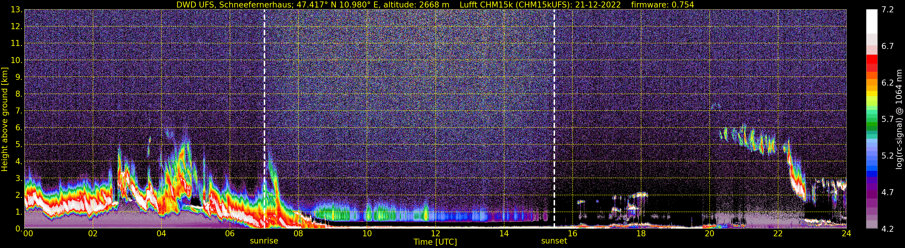Click the "9." height tick label
Image resolution: width=905 pixels, height=248 pixels.
coord(19,77)
